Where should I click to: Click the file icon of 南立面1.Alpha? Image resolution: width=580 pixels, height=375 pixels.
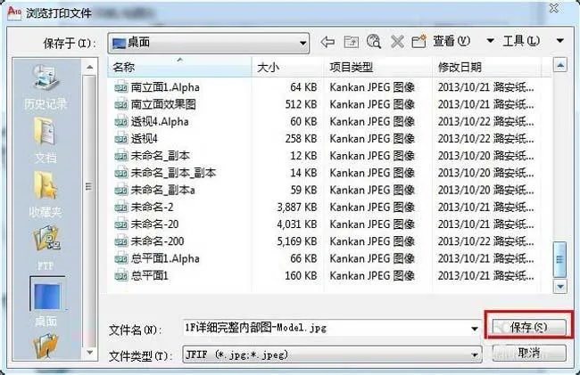point(121,87)
